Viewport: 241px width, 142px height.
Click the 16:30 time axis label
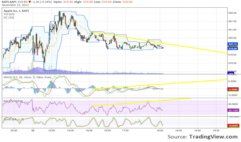coord(107,130)
